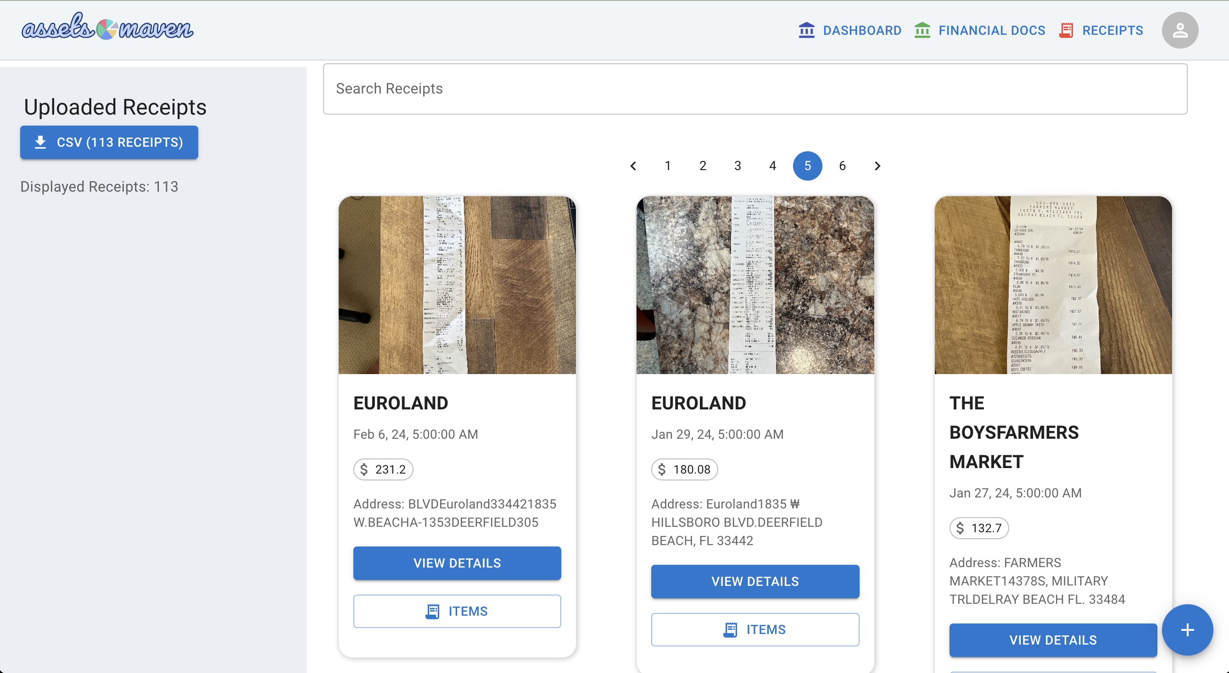Open Items for Jan 29 Euroland receipt
1229x673 pixels.
click(755, 629)
